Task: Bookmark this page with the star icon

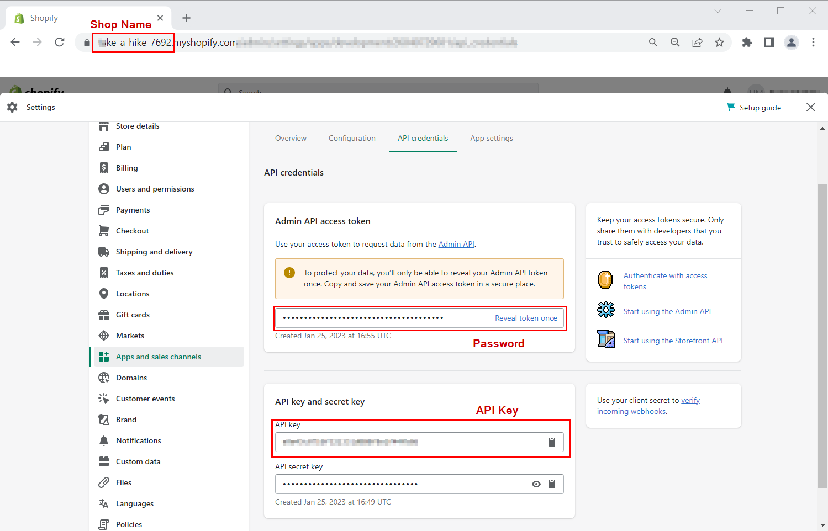Action: click(719, 42)
